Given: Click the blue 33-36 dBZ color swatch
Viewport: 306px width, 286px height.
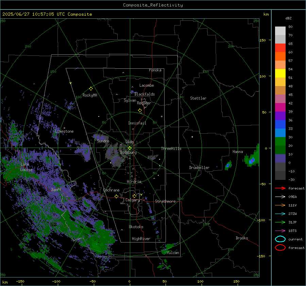Looking at the screenshot, I should 280,124.
